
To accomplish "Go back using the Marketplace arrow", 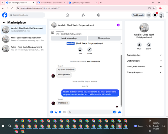I will click(x=4, y=22).
